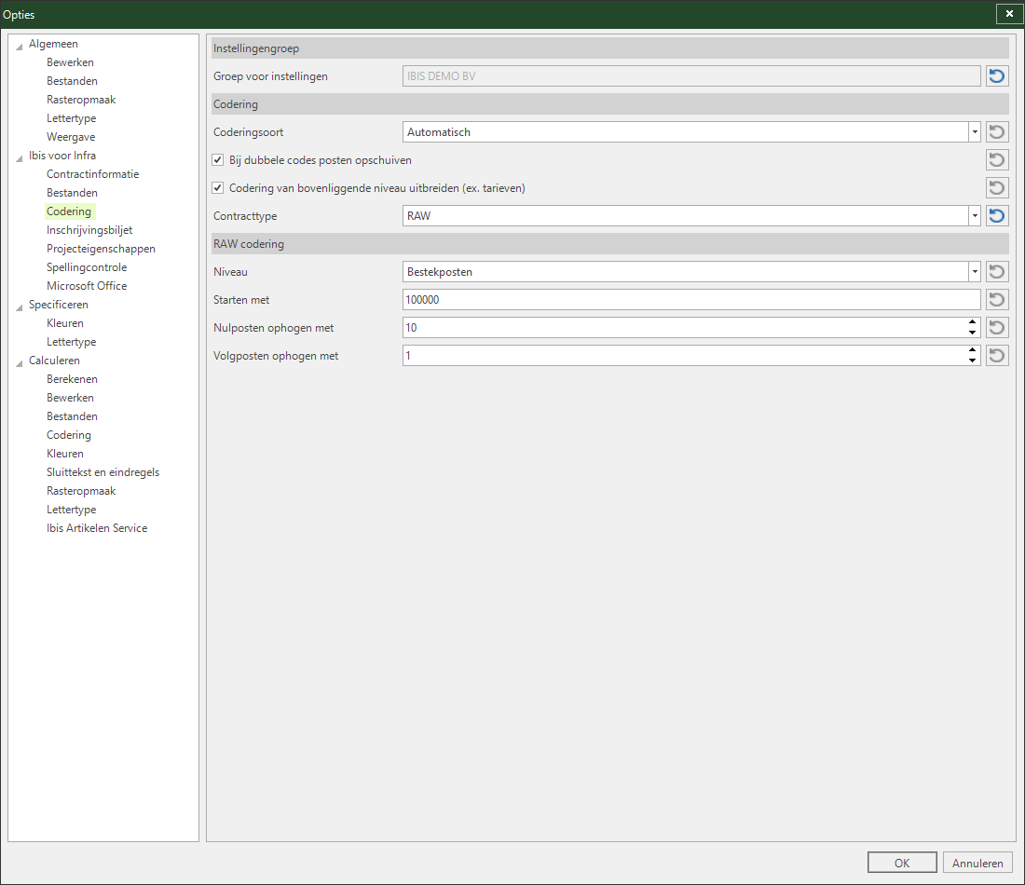Collapse the Ibis voor Infra tree node
1025x885 pixels.
coord(19,157)
